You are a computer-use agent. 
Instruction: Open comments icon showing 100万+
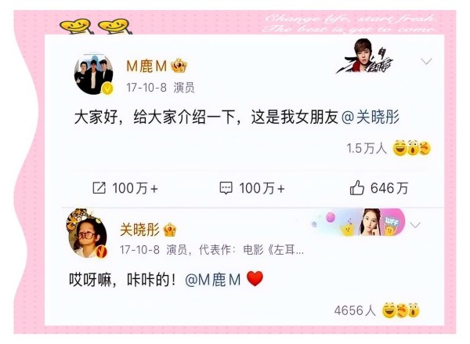(226, 188)
